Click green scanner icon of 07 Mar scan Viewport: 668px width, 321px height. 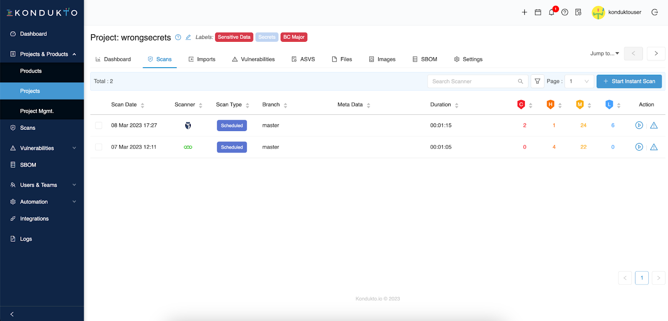188,147
